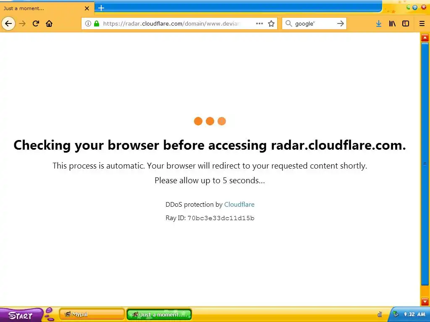The width and height of the screenshot is (430, 322).
Task: Click the Ray ID value text
Action: click(221, 218)
